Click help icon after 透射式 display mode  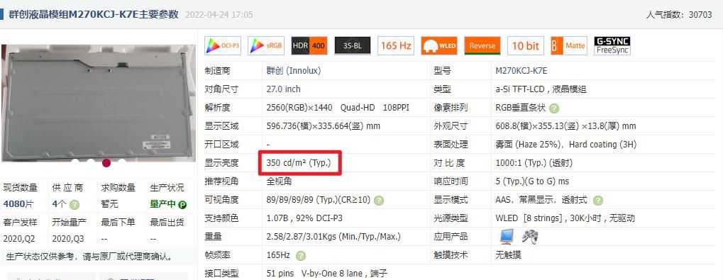(x=597, y=201)
